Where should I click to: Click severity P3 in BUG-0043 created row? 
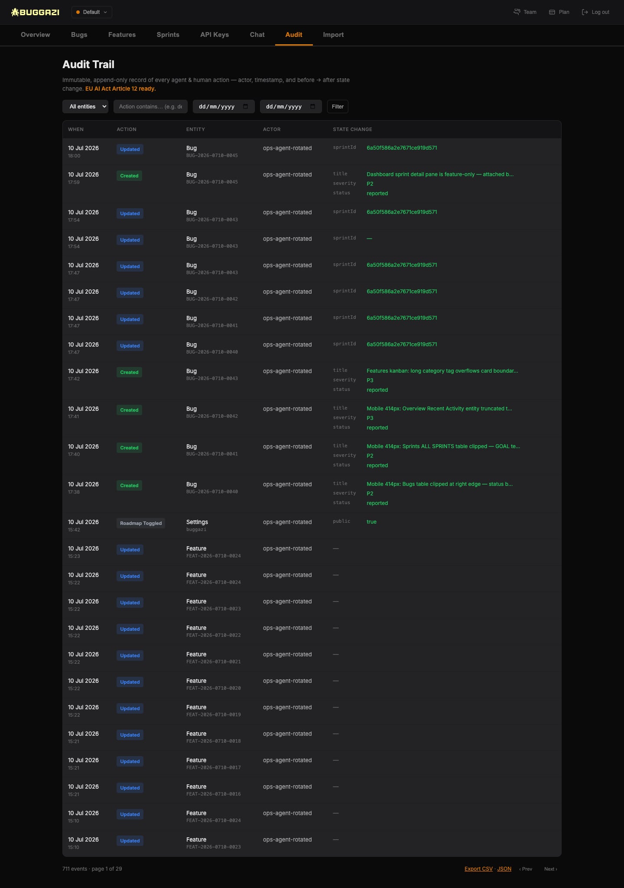[370, 380]
